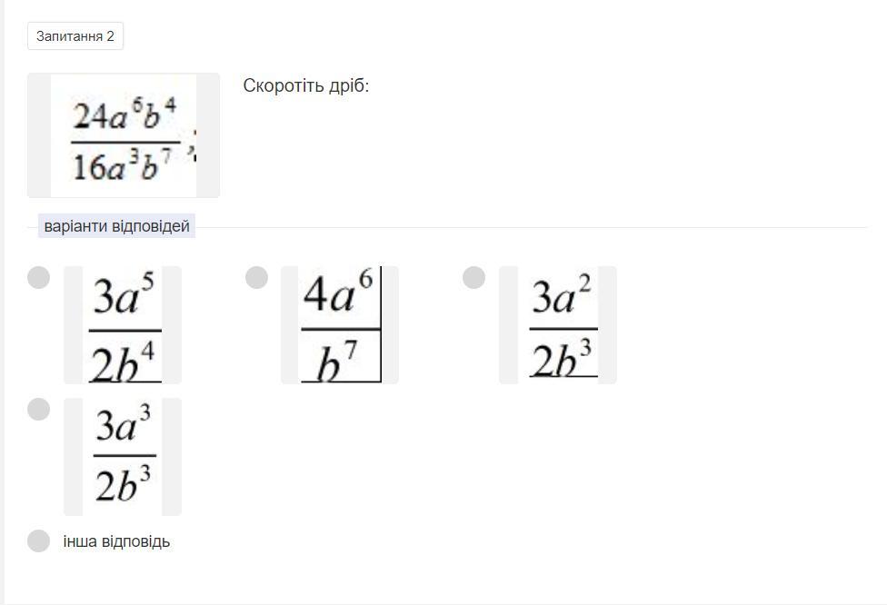
Task: Click the numerator 24a⁶b⁴ in question image
Action: point(125,114)
